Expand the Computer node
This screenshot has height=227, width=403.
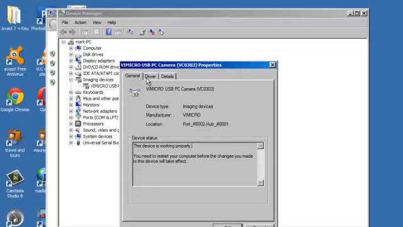71,48
